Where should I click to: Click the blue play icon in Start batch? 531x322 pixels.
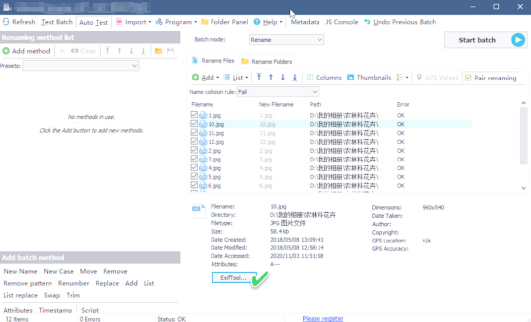click(x=518, y=40)
